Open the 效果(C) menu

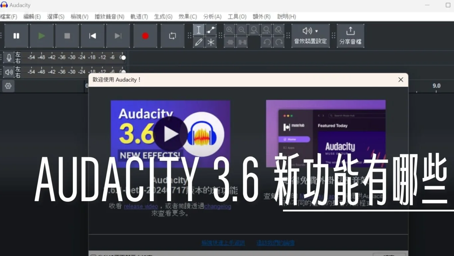188,17
